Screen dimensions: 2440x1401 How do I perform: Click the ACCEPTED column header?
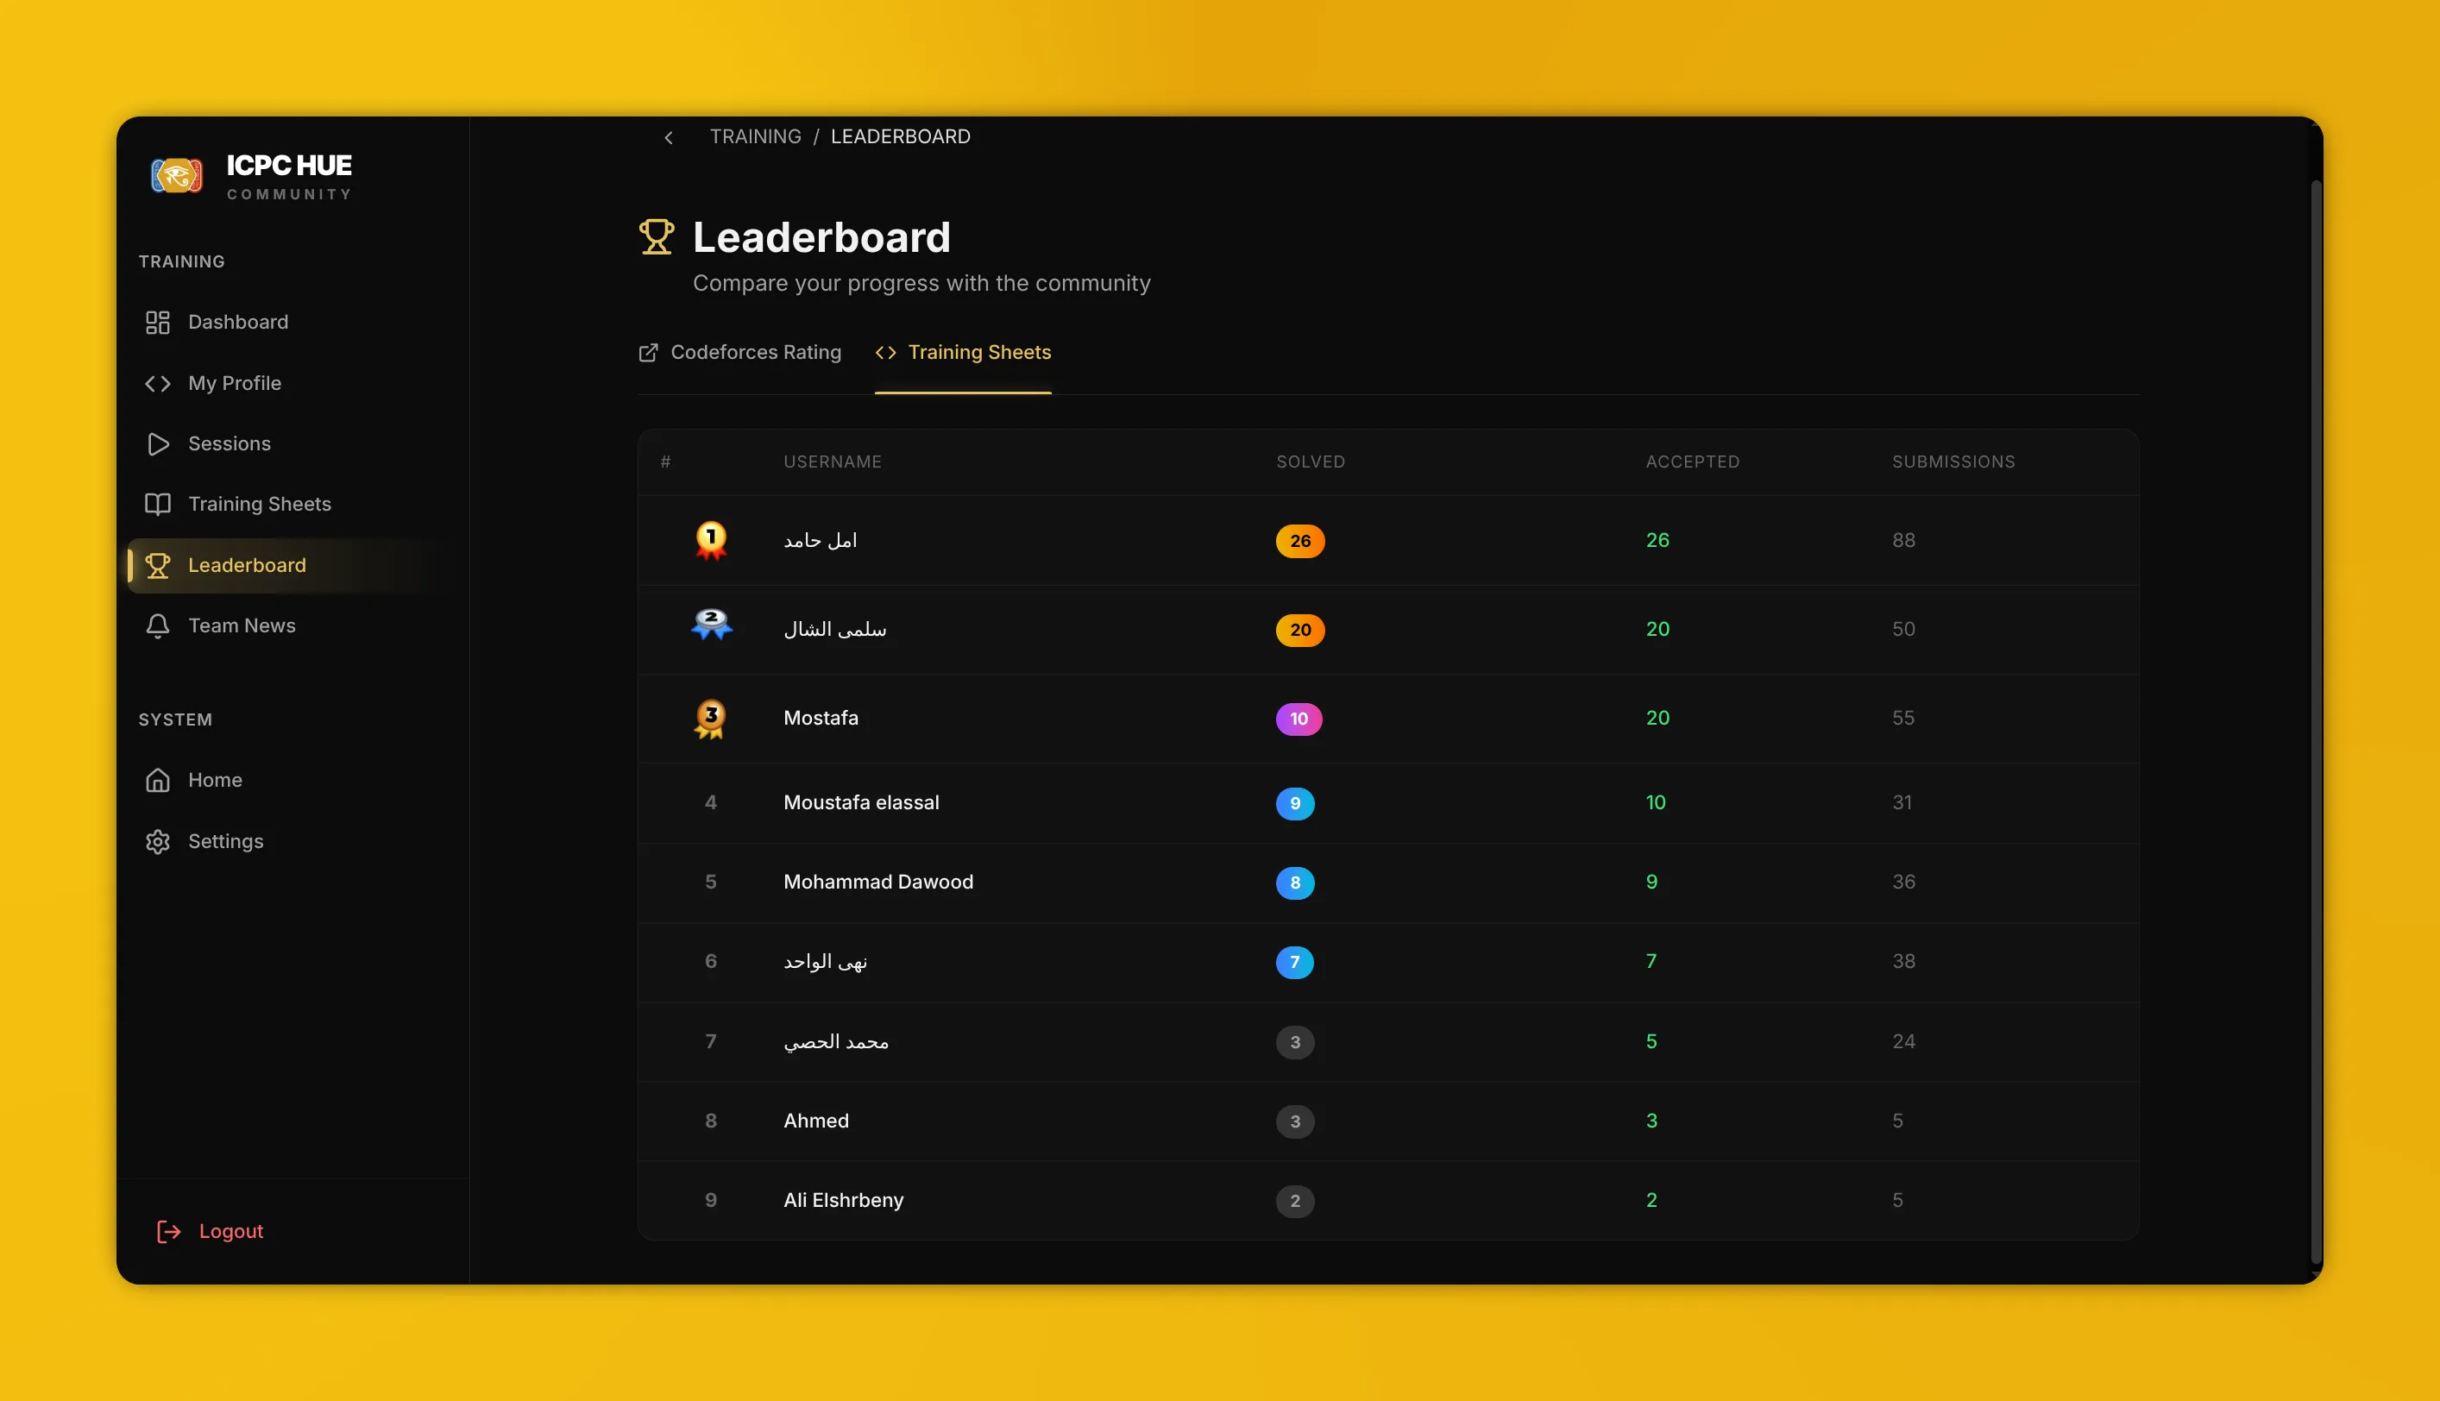(1693, 462)
